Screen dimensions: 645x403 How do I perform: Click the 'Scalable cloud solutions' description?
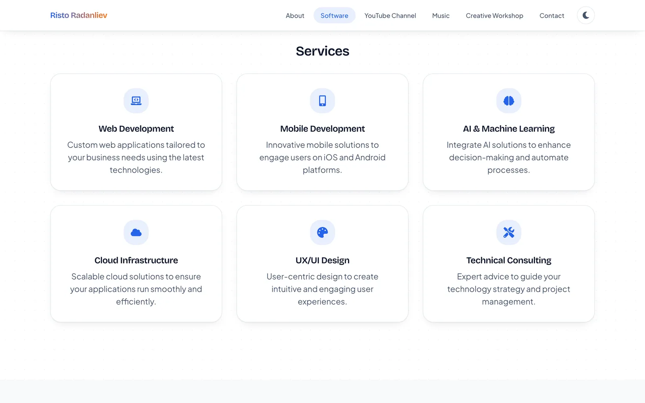[x=136, y=289]
